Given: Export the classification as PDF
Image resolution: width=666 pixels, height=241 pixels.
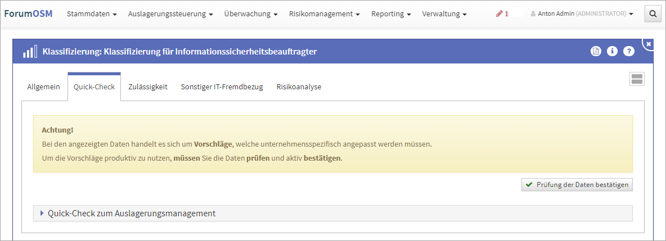Looking at the screenshot, I should click(x=596, y=51).
